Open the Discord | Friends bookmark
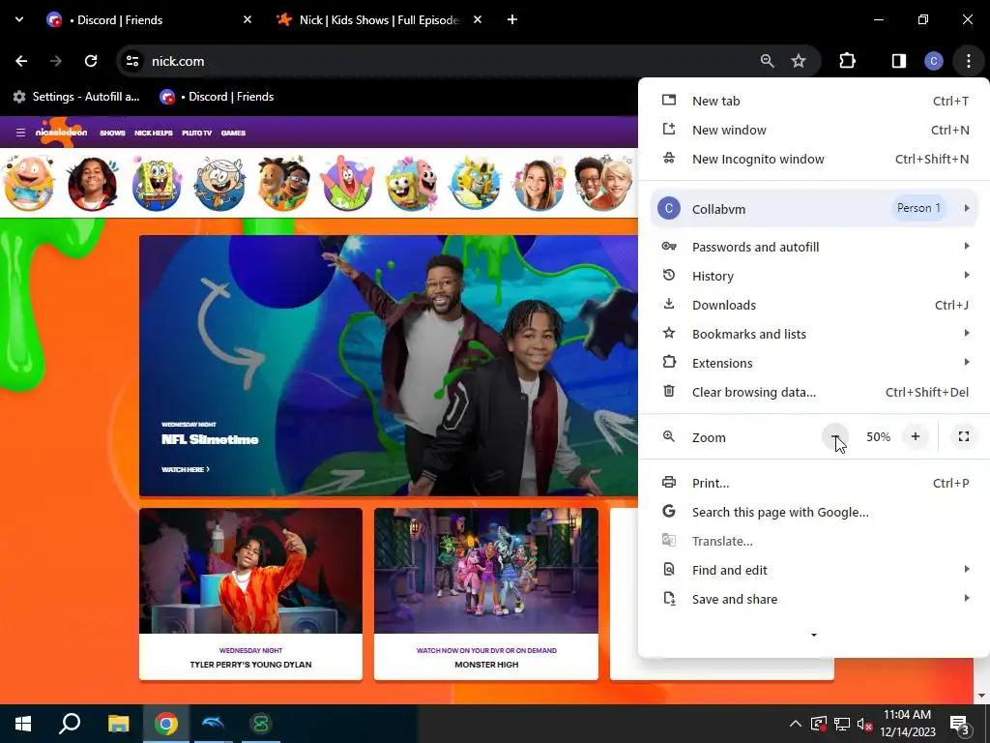This screenshot has width=990, height=743. pos(217,97)
